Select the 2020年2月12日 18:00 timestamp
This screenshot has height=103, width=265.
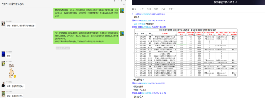coord(63,48)
